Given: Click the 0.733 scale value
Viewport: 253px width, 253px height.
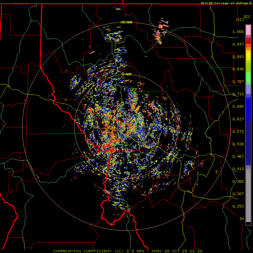Looking at the screenshot, I should point(238,94).
